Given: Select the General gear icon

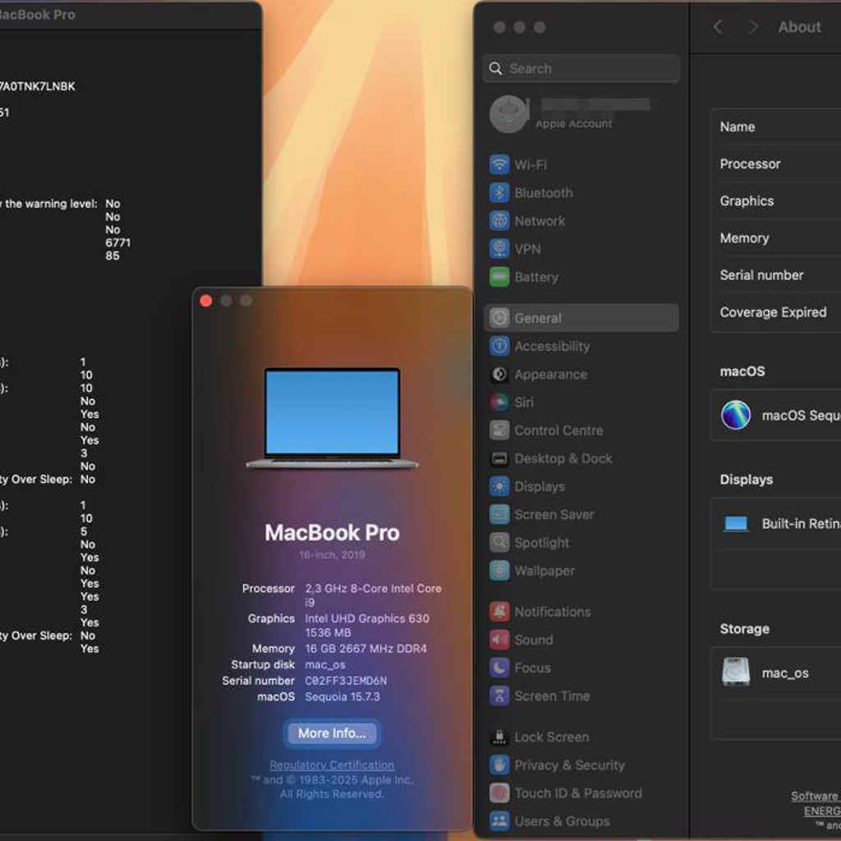Looking at the screenshot, I should pyautogui.click(x=499, y=318).
